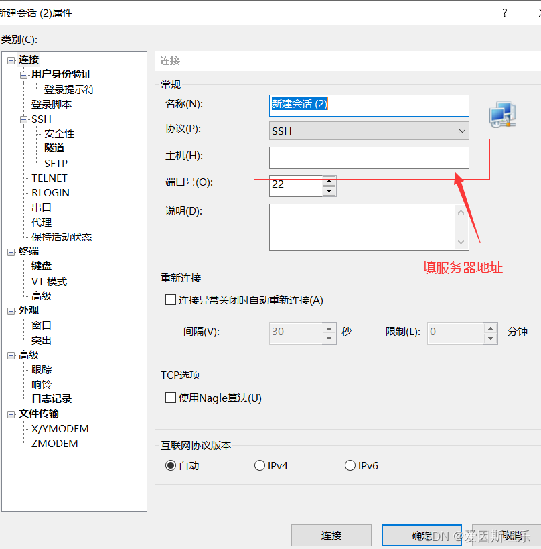The width and height of the screenshot is (541, 549).
Task: Collapse the 用户身份验证 tree node
Action: [x=24, y=75]
